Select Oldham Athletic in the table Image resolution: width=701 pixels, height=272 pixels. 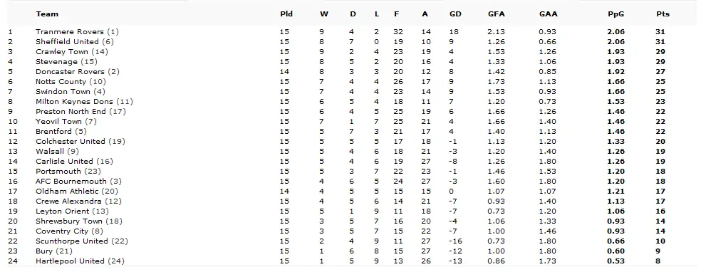tap(67, 191)
